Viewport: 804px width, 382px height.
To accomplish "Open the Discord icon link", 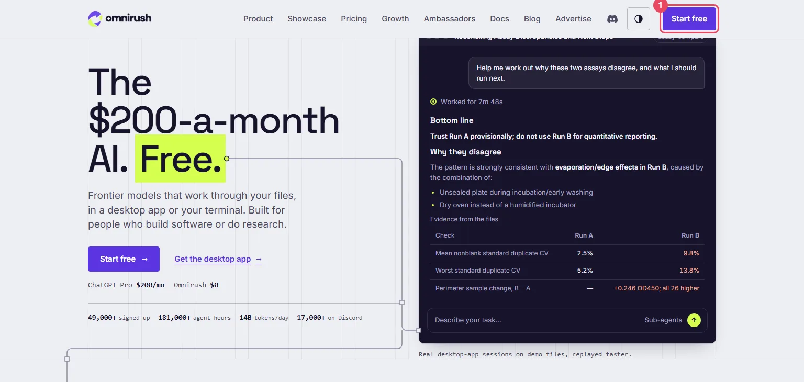I will pyautogui.click(x=612, y=19).
